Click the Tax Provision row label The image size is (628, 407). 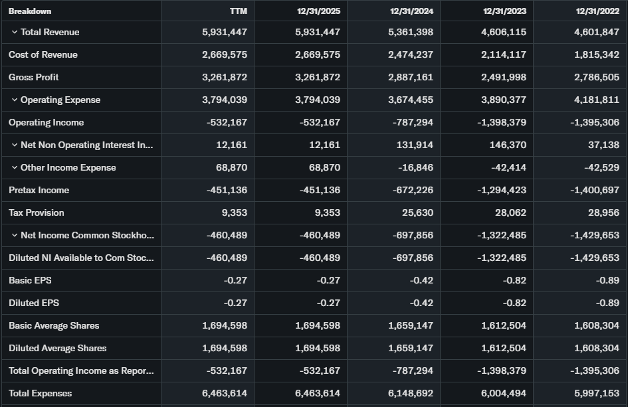37,213
